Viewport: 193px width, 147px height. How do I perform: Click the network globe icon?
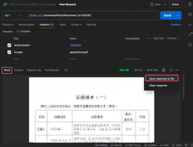(x=163, y=70)
